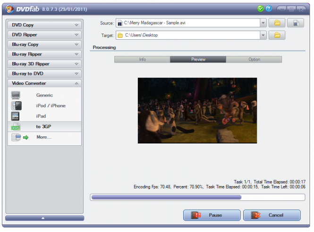Click the green 3GP format icon
This screenshot has height=232, width=314.
(x=16, y=127)
